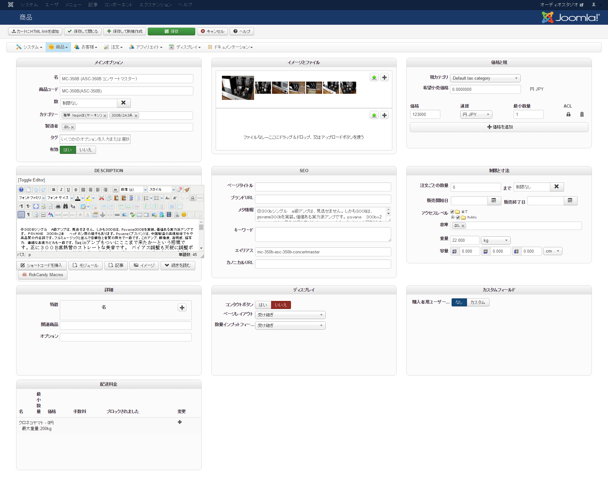Insert a blockquote in the editor
Viewport: 608px width, 492px height.
click(x=116, y=189)
